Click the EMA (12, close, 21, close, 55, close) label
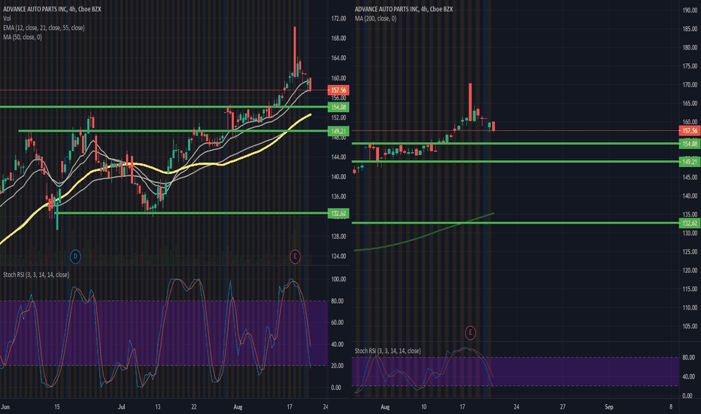 click(44, 28)
